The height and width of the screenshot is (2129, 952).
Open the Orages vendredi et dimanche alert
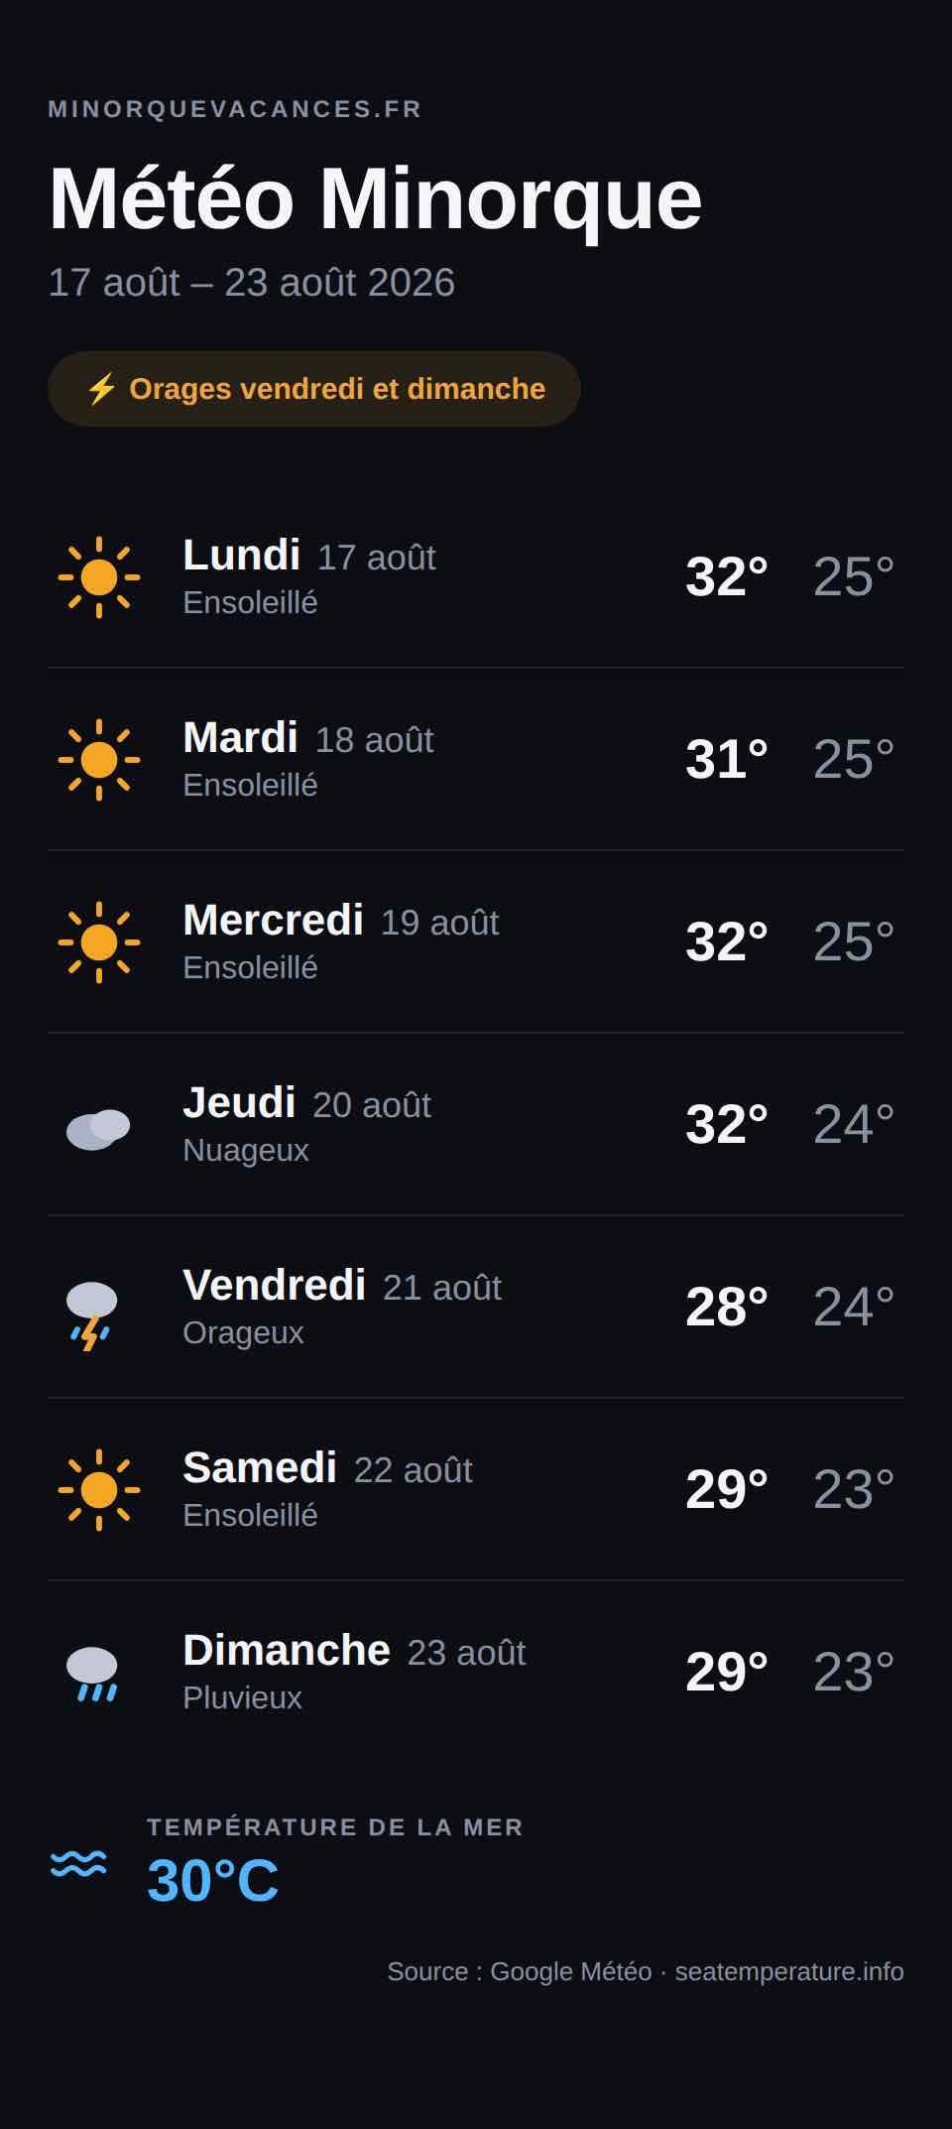[314, 389]
